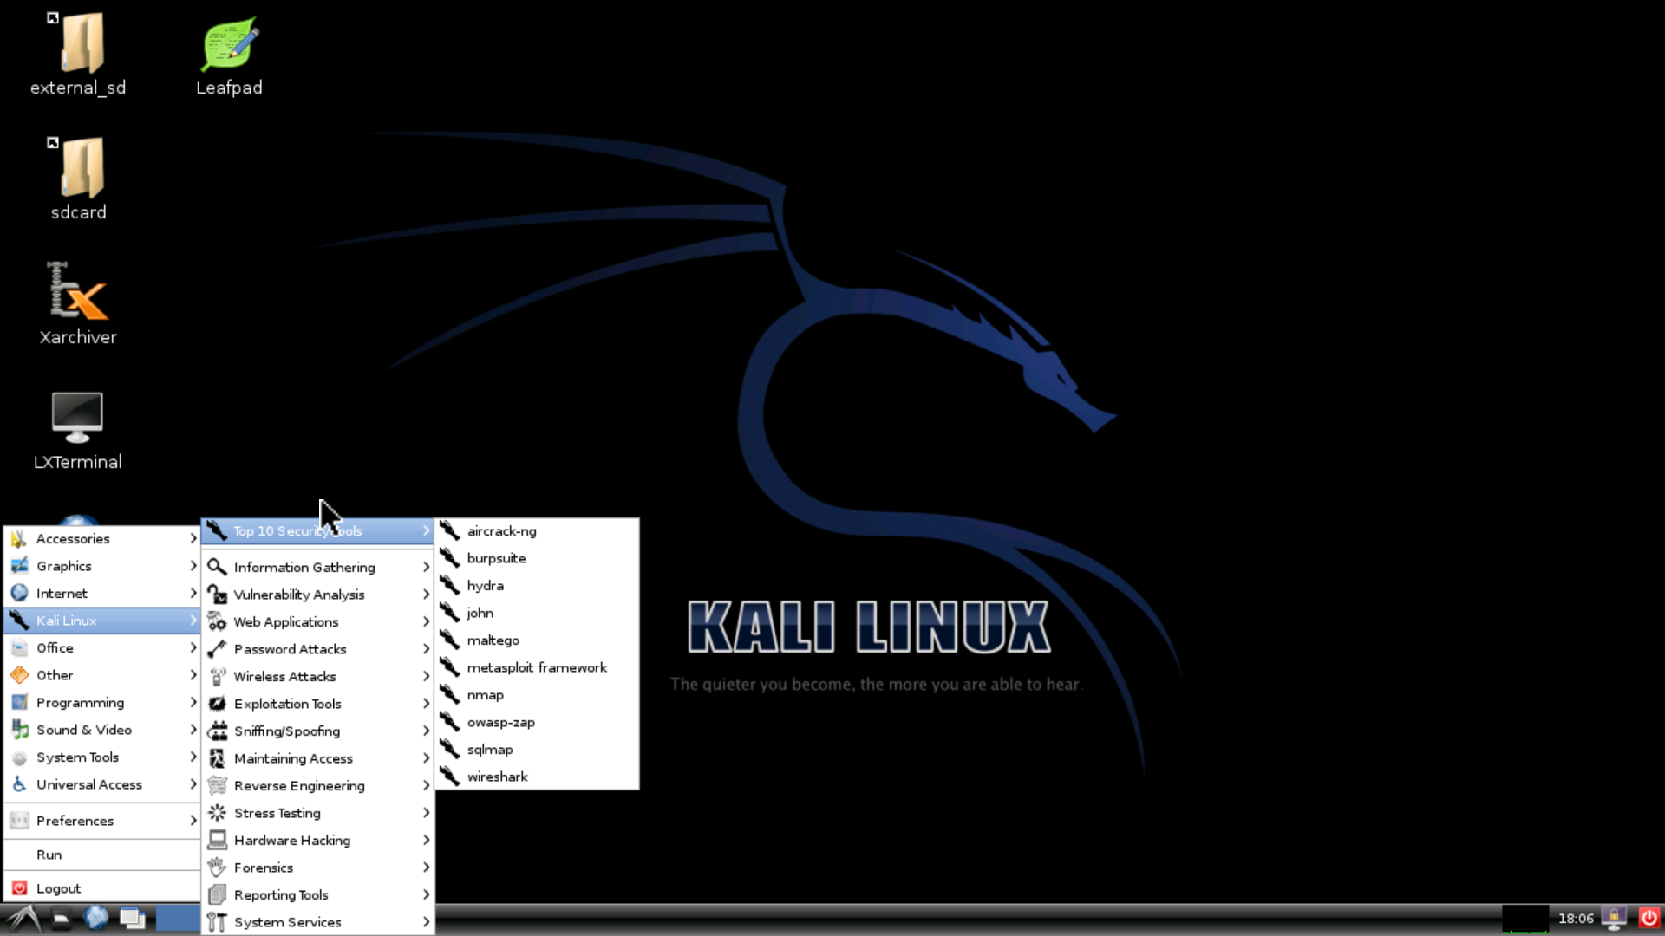This screenshot has height=936, width=1665.
Task: Launch maltego from the submenu
Action: pyautogui.click(x=537, y=640)
